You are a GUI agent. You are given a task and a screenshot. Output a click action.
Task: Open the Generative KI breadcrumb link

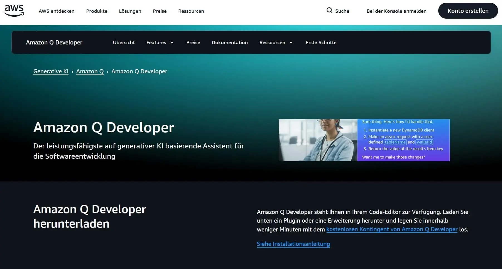coord(51,71)
